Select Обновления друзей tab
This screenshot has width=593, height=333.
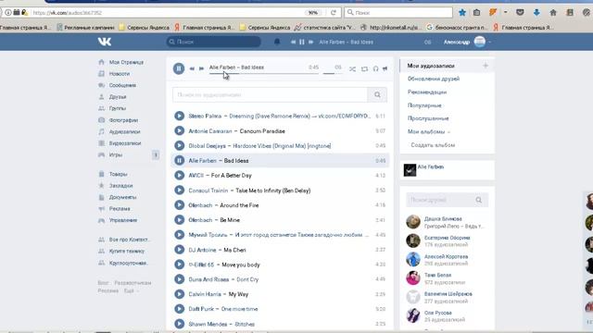click(x=434, y=79)
